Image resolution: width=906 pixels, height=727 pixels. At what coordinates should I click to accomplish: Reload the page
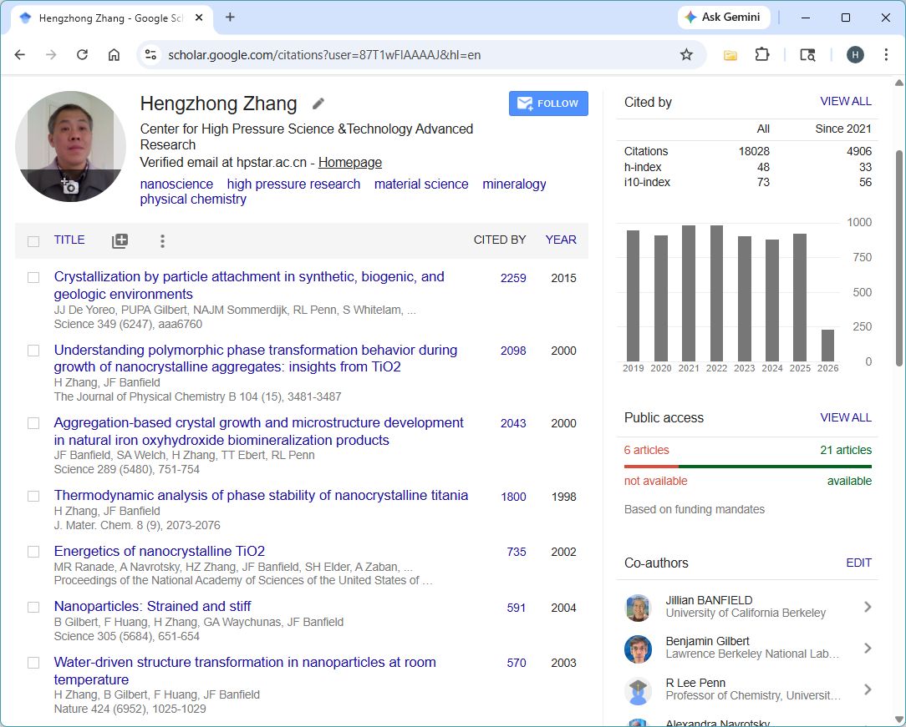[x=82, y=55]
